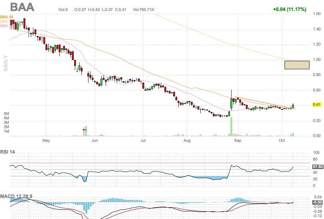The image size is (324, 219).
Task: Click the May month axis label
Action: tap(46, 141)
